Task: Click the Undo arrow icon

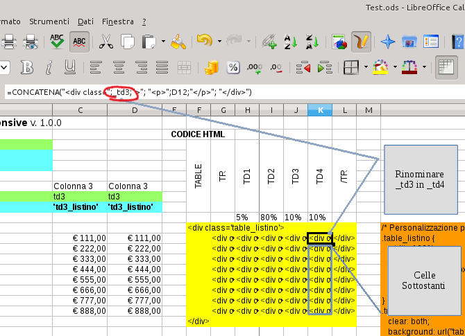Action: (205, 41)
